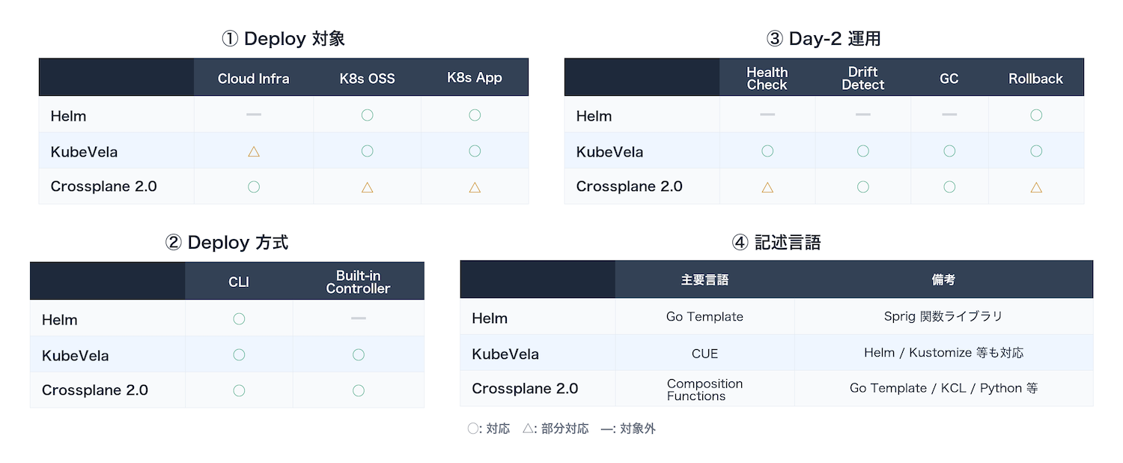This screenshot has height=463, width=1123.
Task: Click the ③ Day-2 運用 table title
Action: coord(824,39)
